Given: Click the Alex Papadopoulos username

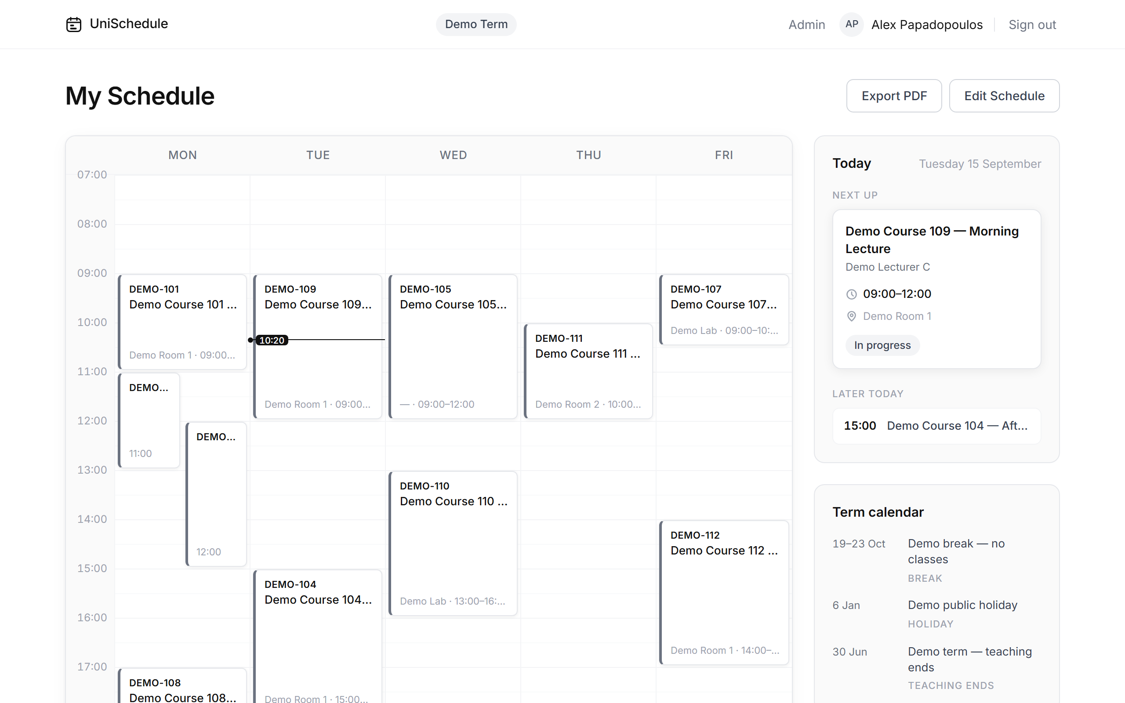Looking at the screenshot, I should pyautogui.click(x=926, y=25).
